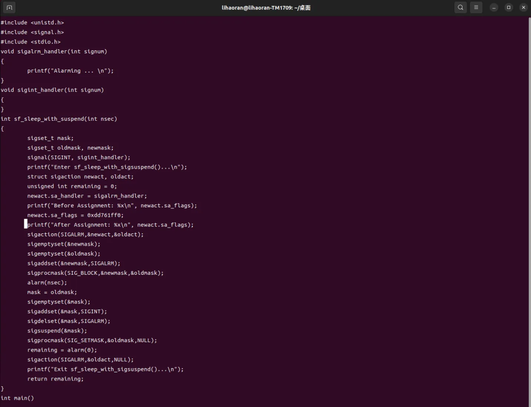Click newact.sa_flags = 0xdd761ff0 assignment
The image size is (531, 407).
tap(76, 215)
